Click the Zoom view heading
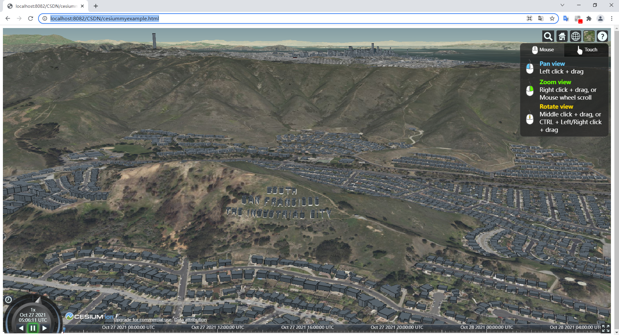This screenshot has width=619, height=335. pyautogui.click(x=555, y=82)
